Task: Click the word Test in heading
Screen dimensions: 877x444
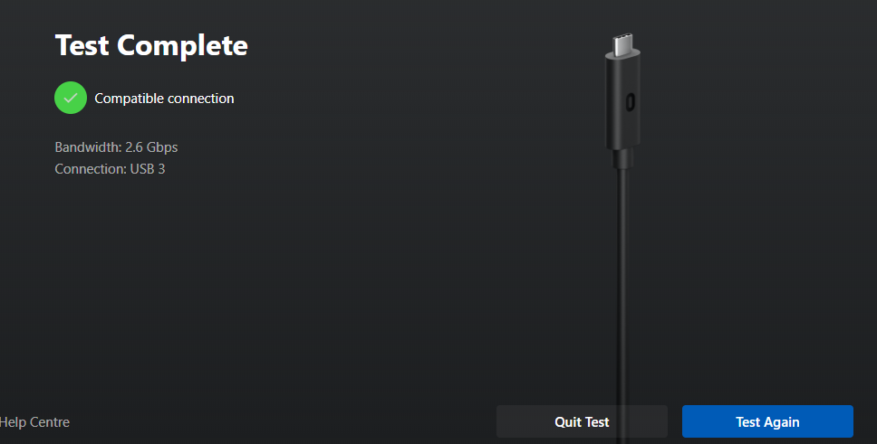Action: pyautogui.click(x=82, y=45)
